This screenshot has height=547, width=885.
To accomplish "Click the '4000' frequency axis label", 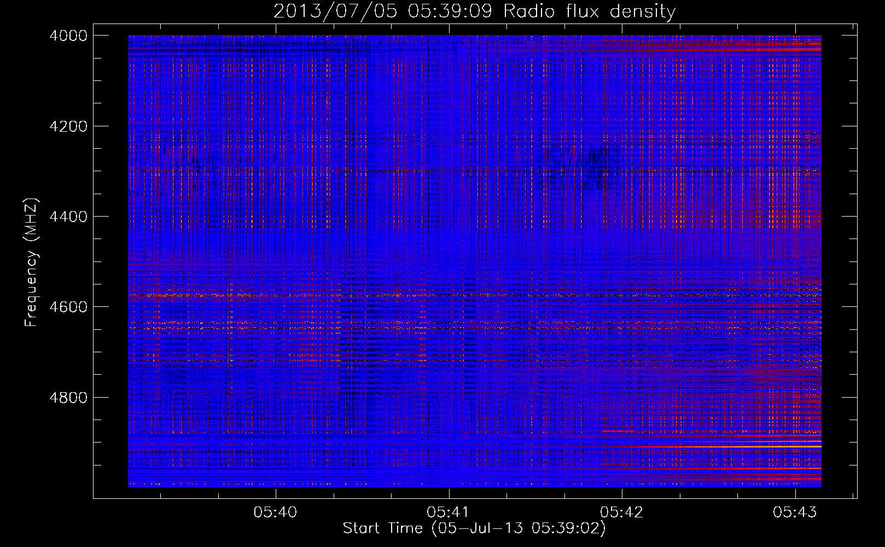I will click(x=68, y=36).
